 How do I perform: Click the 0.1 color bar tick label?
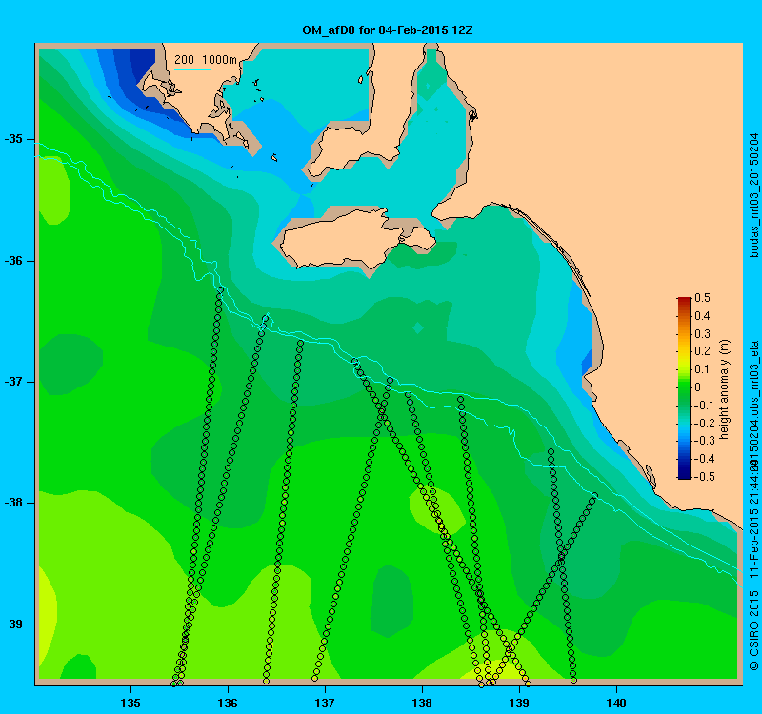point(702,369)
